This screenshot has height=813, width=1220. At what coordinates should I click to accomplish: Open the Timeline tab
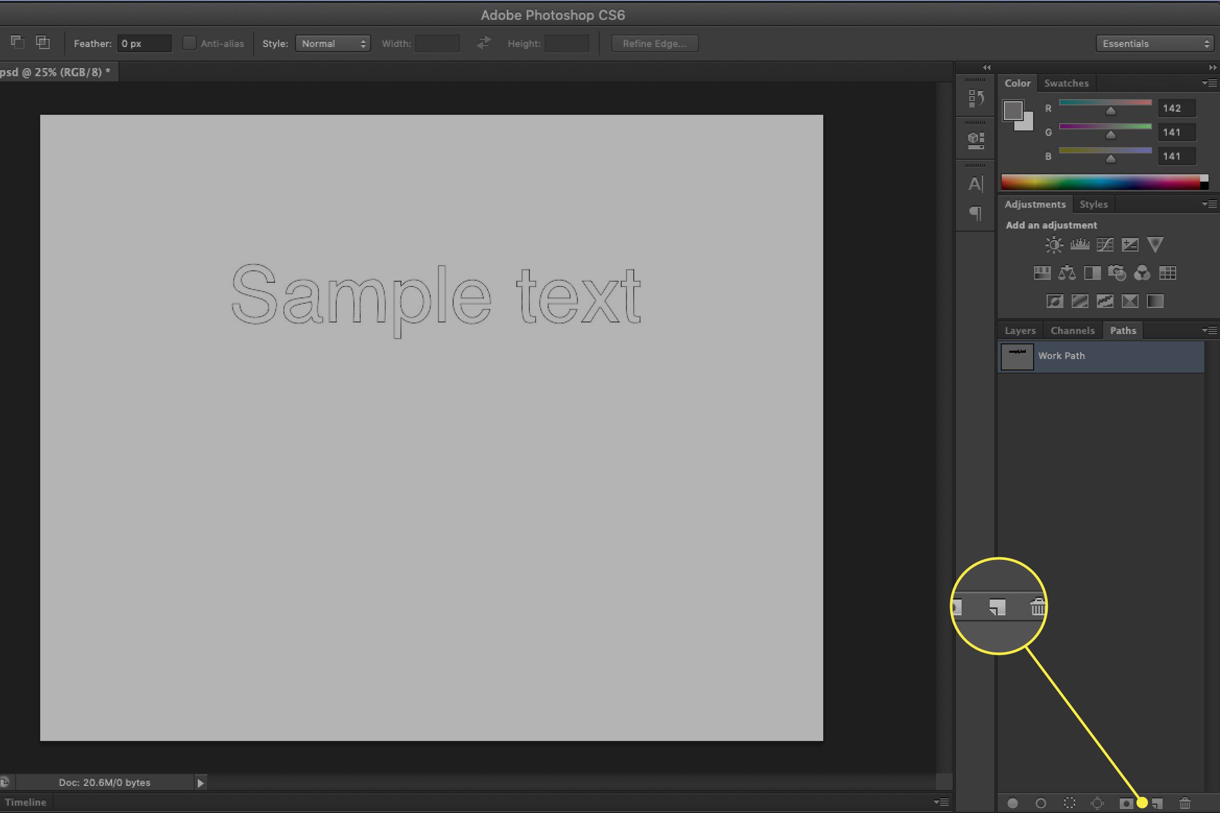tap(26, 803)
